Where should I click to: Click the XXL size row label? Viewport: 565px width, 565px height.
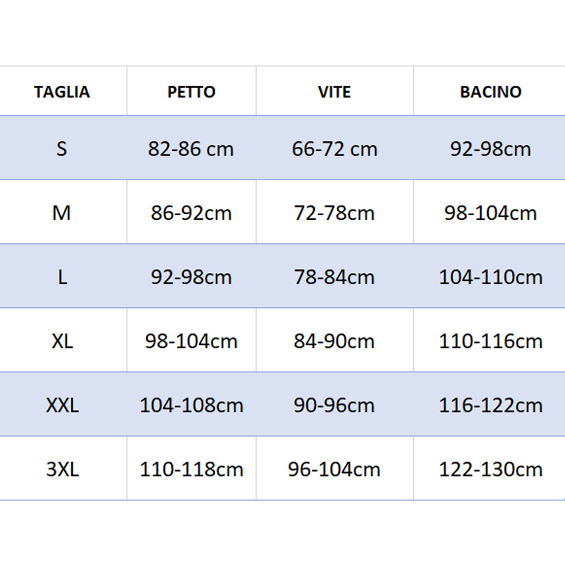click(x=62, y=405)
